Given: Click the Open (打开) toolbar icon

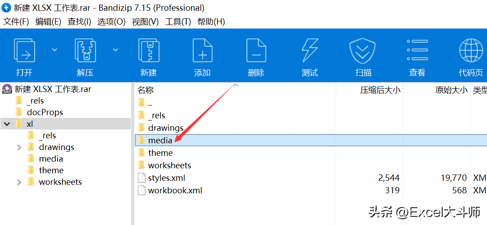Looking at the screenshot, I should 24,50.
